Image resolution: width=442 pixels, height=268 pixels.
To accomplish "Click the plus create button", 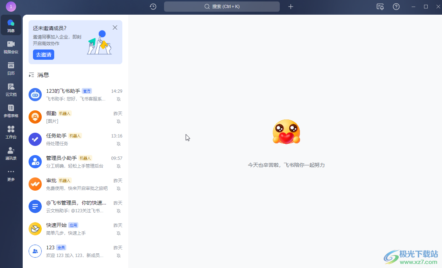I will coord(291,7).
